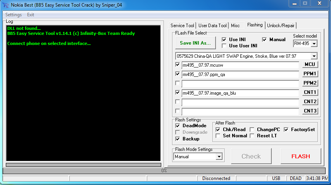
Task: Click the empty CNT3 file field
Action: pos(240,112)
